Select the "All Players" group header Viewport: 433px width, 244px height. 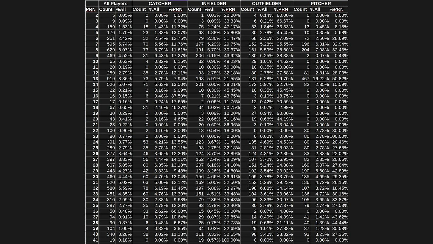pos(115,4)
